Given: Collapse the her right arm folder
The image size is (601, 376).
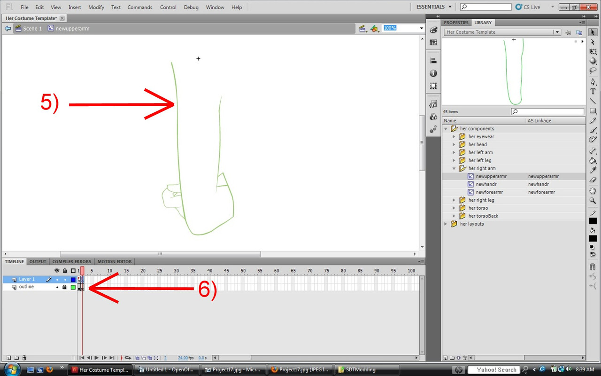Looking at the screenshot, I should coord(454,168).
